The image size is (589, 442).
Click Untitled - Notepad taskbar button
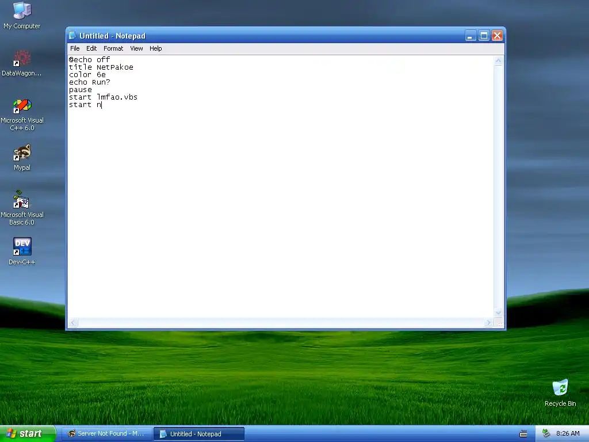(199, 434)
